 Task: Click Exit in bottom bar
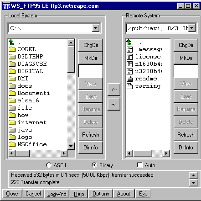(x=143, y=194)
